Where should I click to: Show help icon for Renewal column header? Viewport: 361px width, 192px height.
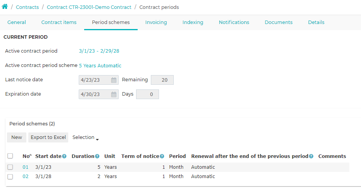pos(311,156)
